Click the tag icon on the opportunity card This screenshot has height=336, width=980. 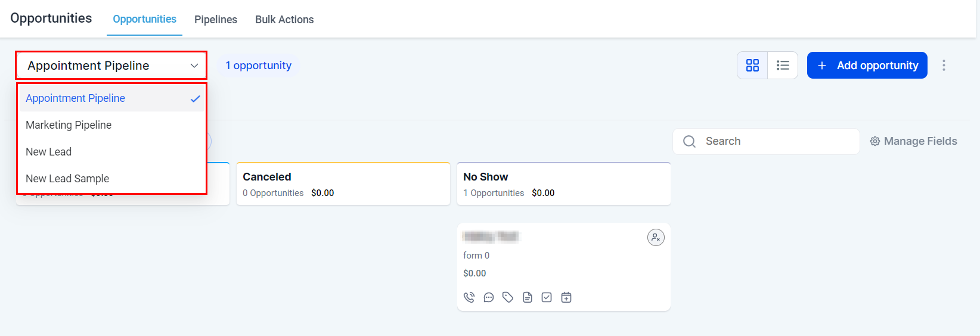508,297
